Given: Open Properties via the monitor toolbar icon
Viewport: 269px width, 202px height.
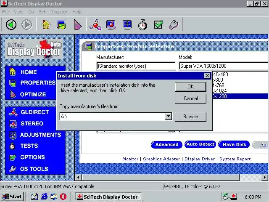Looking at the screenshot, I should 61,25.
